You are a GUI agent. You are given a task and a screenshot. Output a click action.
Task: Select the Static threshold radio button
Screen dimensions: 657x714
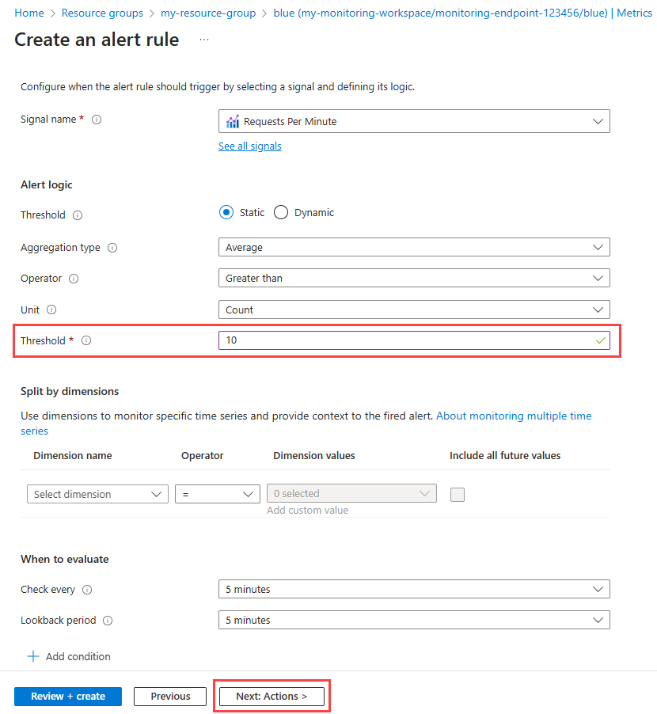[x=226, y=212]
